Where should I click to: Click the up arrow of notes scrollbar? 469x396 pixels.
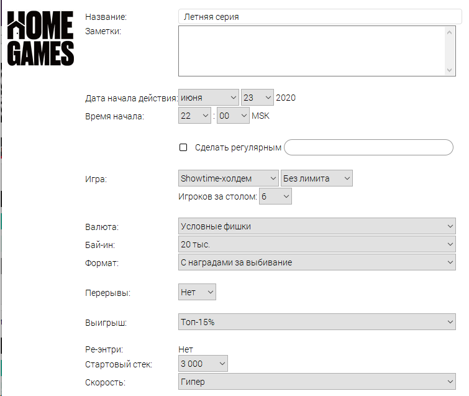(x=449, y=32)
